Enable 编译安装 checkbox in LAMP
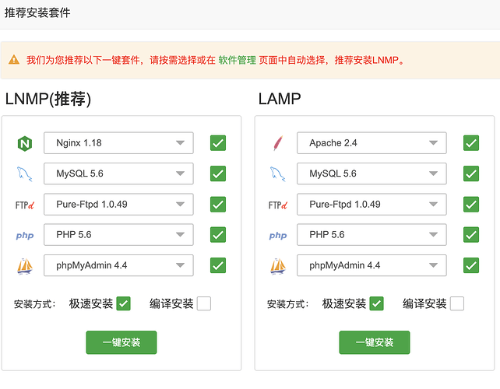Viewport: 500px width, 389px height. click(x=457, y=303)
